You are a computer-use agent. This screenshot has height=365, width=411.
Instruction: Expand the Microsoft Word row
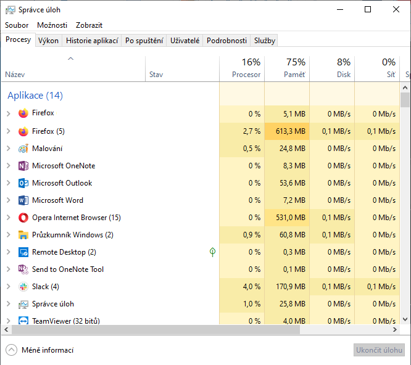pyautogui.click(x=9, y=200)
